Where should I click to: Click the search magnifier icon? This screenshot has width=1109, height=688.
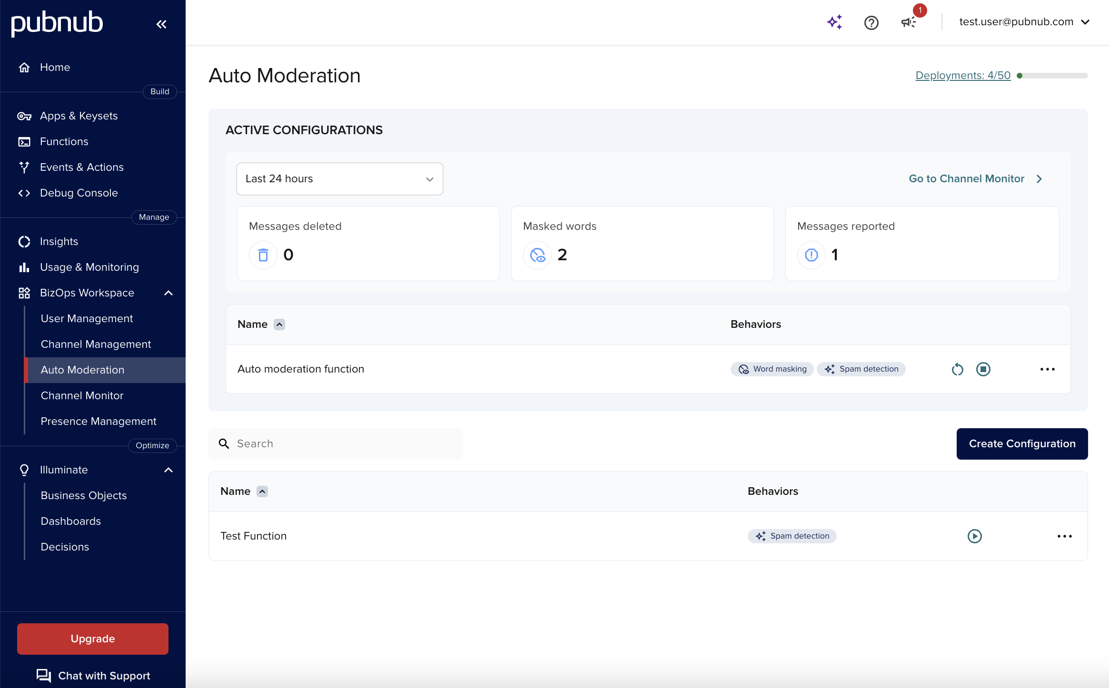224,444
